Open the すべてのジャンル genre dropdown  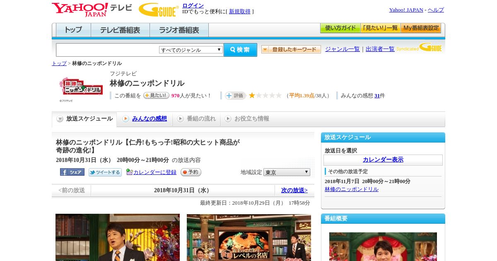[x=191, y=50]
